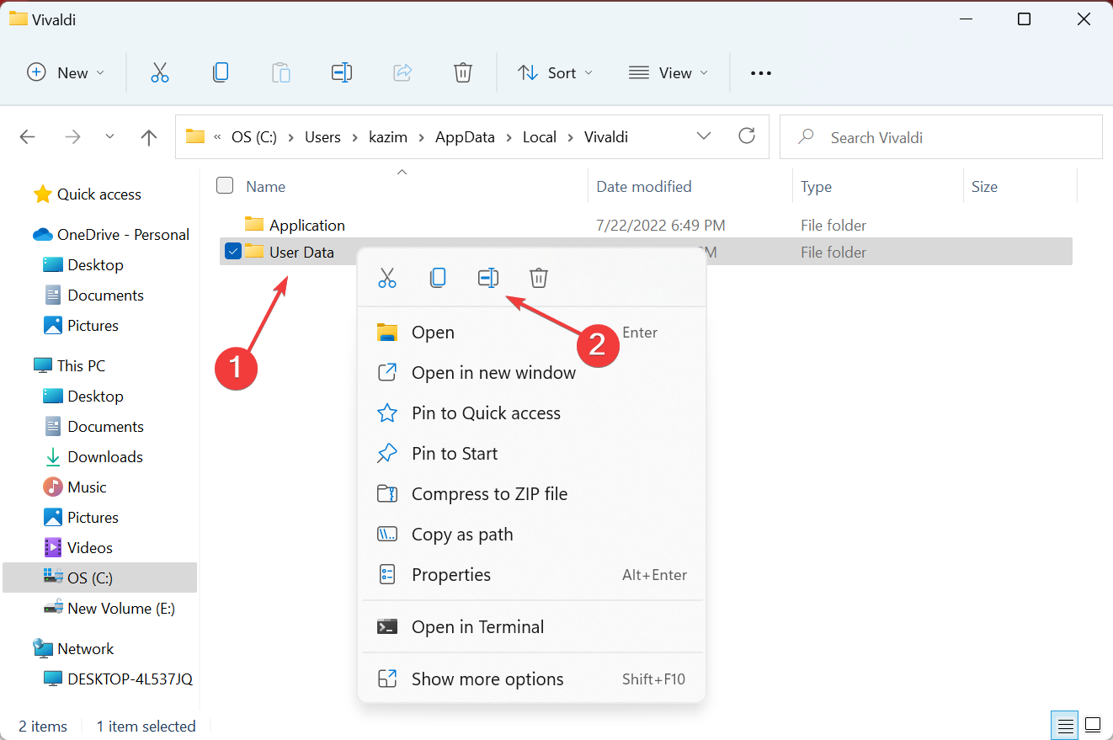Open the View dropdown
The height and width of the screenshot is (740, 1113).
pos(668,72)
